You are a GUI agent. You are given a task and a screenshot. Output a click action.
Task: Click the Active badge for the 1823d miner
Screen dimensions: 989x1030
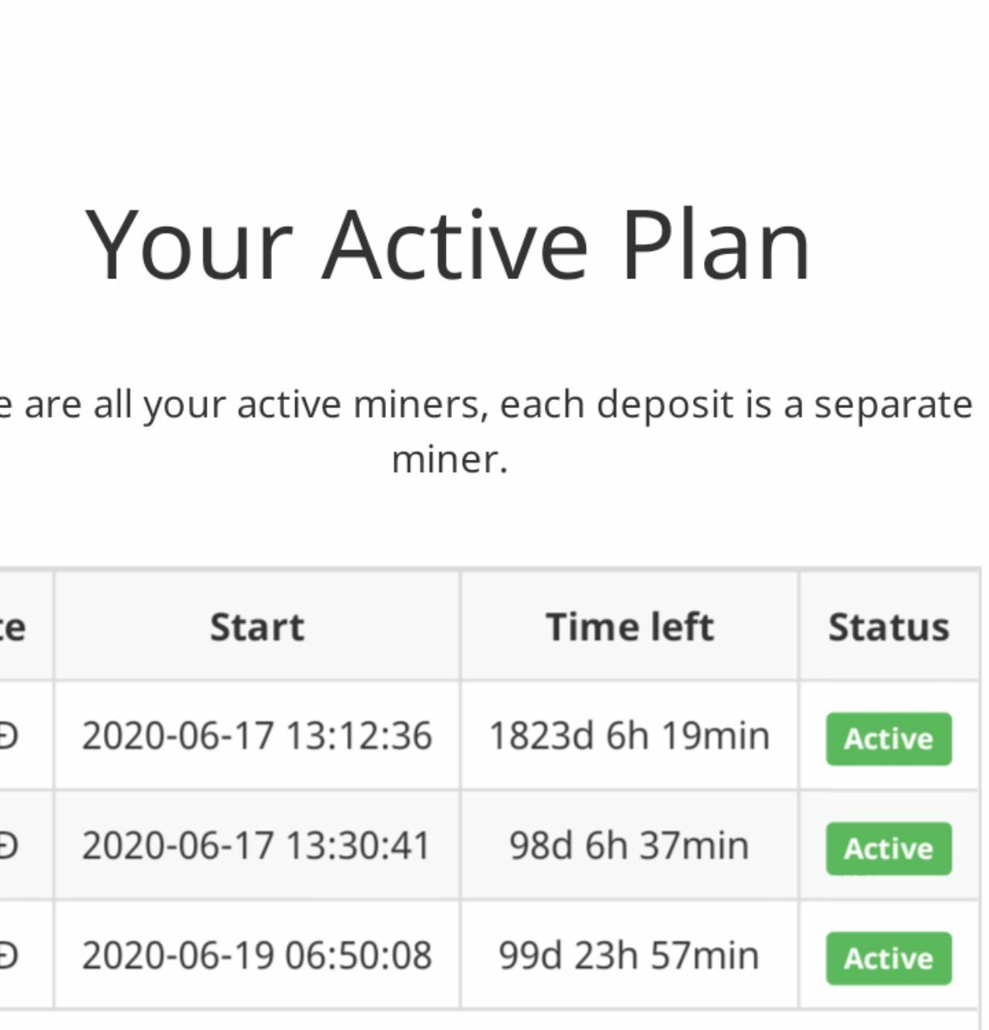click(x=888, y=739)
